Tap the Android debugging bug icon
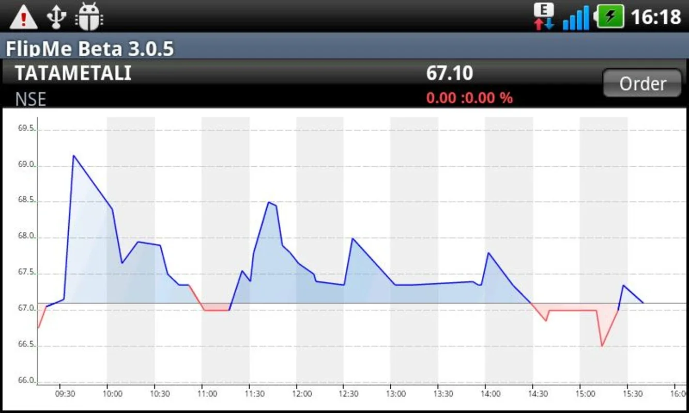Viewport: 689px width, 413px height. click(x=89, y=17)
